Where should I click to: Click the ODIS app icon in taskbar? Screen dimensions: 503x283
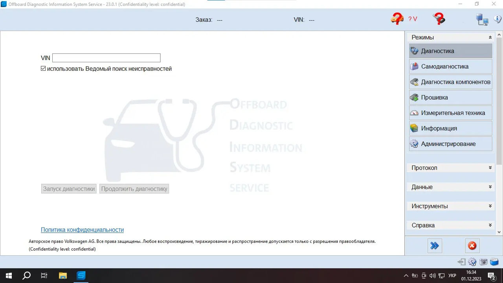coord(81,276)
